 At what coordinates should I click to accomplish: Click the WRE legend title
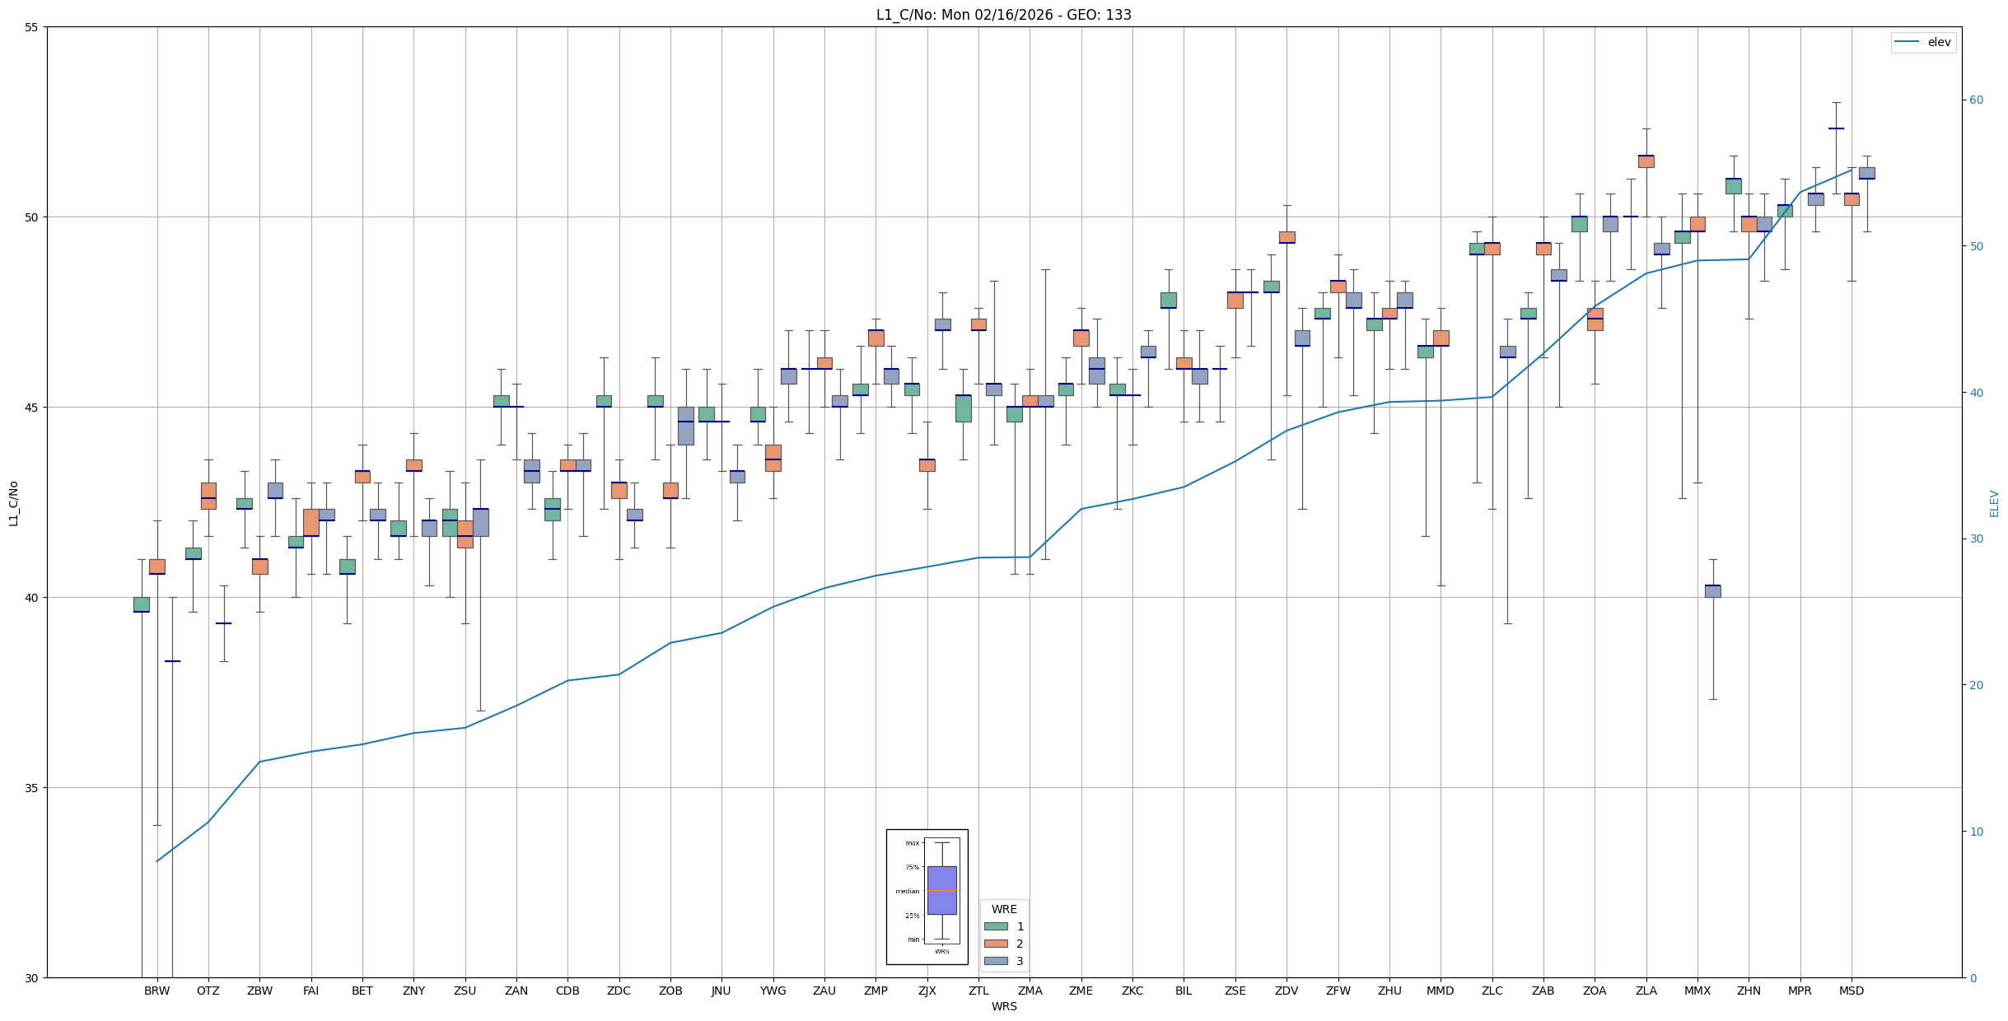[1003, 909]
